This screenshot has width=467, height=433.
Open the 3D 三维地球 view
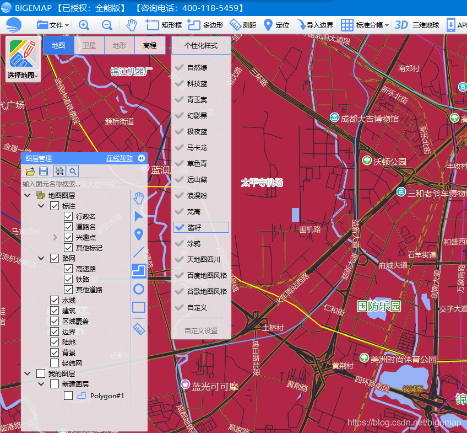point(417,25)
